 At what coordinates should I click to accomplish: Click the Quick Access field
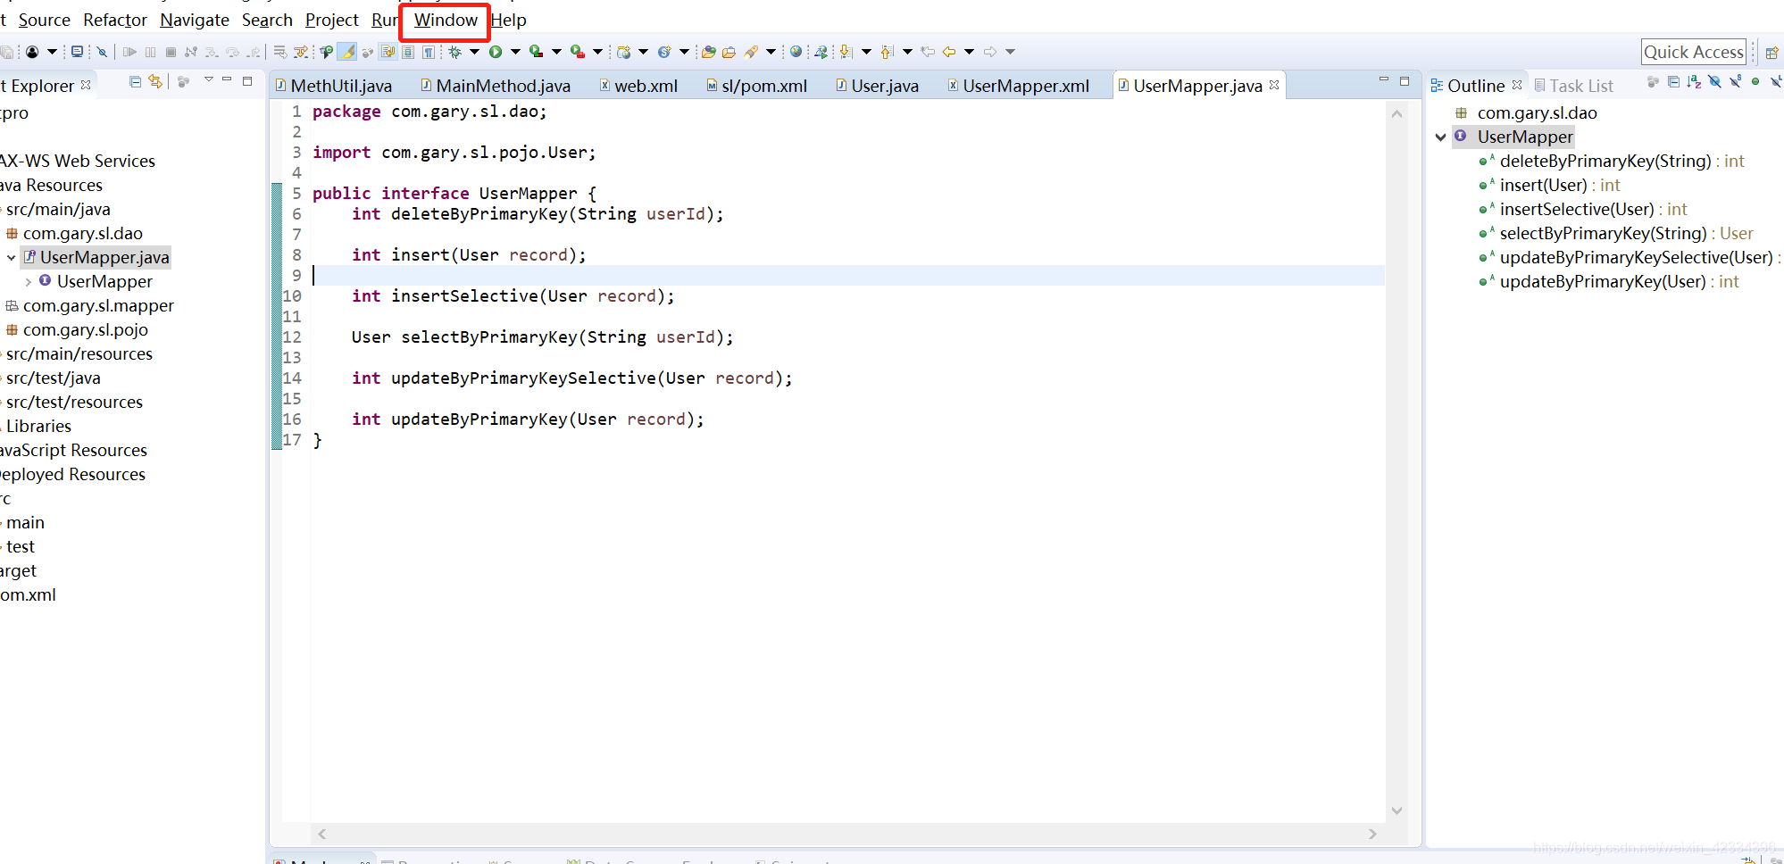[x=1694, y=52]
